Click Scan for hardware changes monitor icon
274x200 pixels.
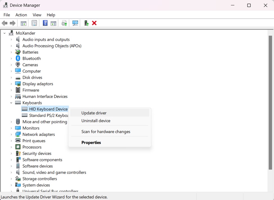(75, 23)
